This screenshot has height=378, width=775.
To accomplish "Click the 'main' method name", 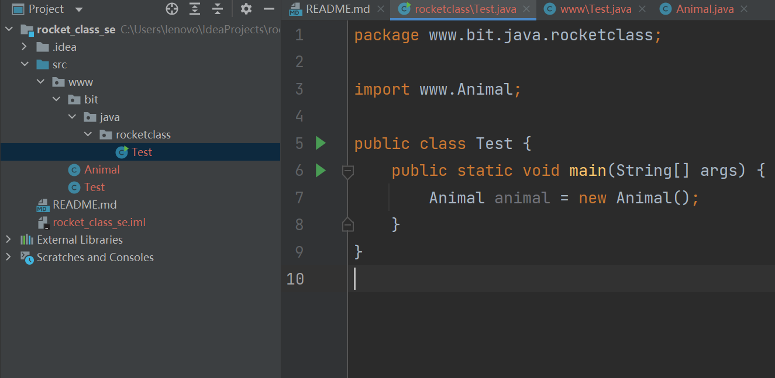I will point(588,171).
